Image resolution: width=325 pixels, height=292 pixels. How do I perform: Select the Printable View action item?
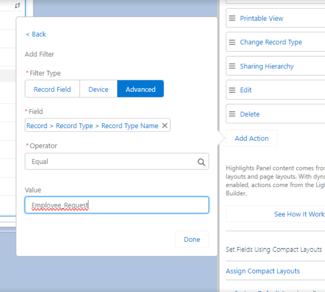[261, 19]
